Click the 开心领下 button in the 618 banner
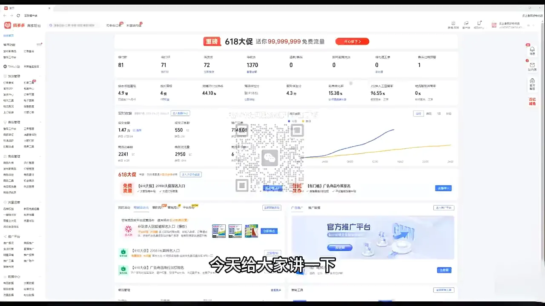This screenshot has height=306, width=545. (352, 41)
